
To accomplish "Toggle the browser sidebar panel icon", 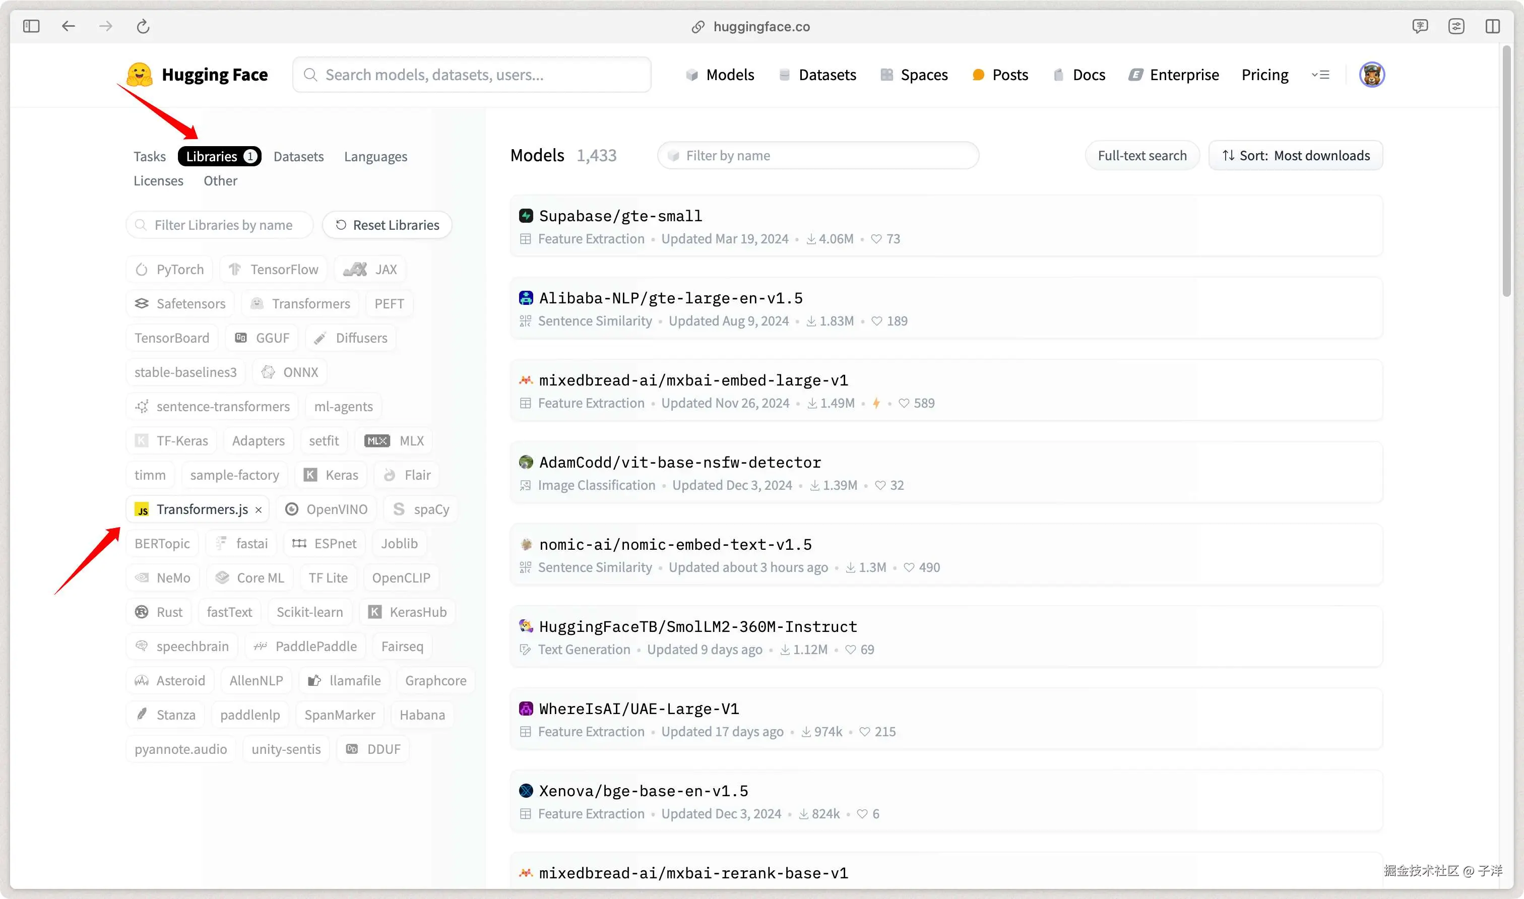I will pyautogui.click(x=31, y=26).
